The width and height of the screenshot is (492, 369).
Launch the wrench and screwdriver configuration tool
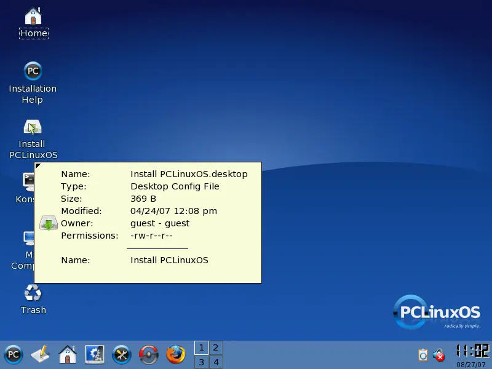122,355
